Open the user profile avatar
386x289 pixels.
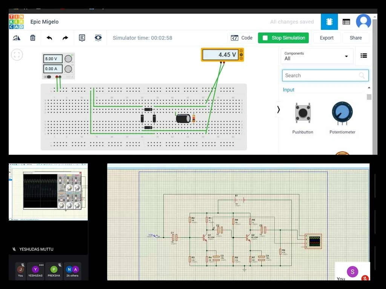pos(363,21)
